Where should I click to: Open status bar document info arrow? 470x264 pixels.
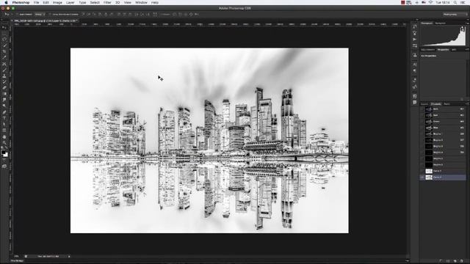point(69,256)
